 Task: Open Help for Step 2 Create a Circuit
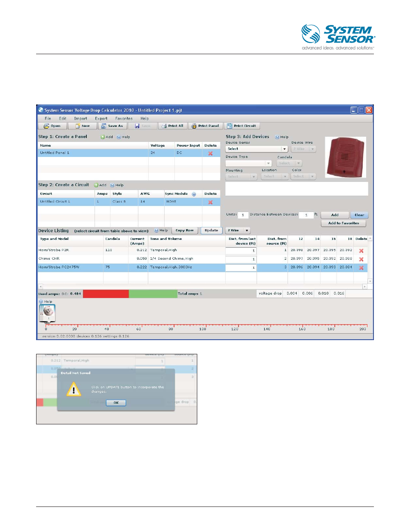coord(117,185)
